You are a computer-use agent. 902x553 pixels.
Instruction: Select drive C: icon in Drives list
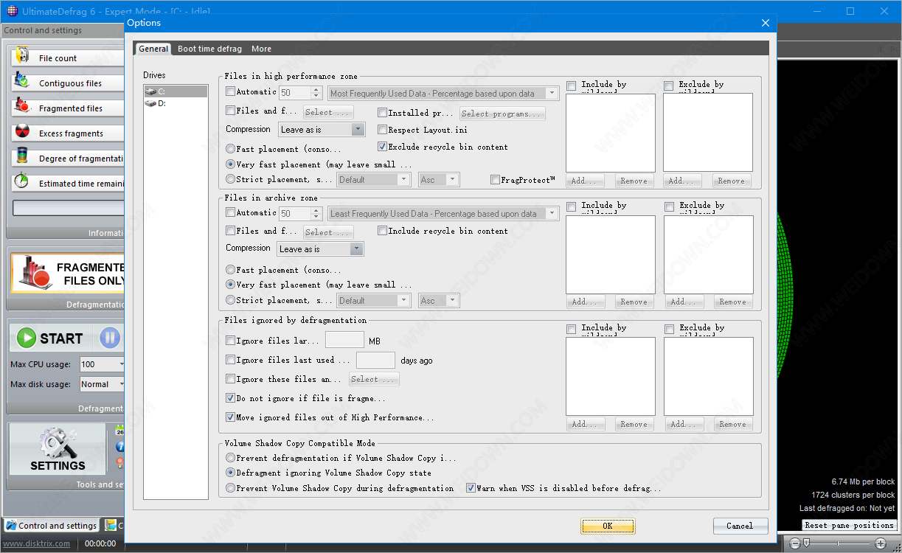point(150,91)
